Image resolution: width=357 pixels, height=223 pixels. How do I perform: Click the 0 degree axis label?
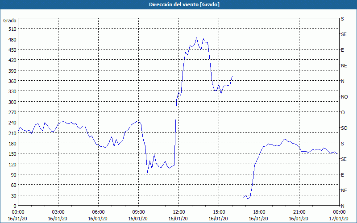[15, 206]
